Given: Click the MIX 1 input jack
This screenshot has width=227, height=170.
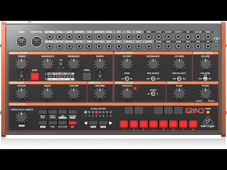Looking at the screenshot, I should click(119, 37).
